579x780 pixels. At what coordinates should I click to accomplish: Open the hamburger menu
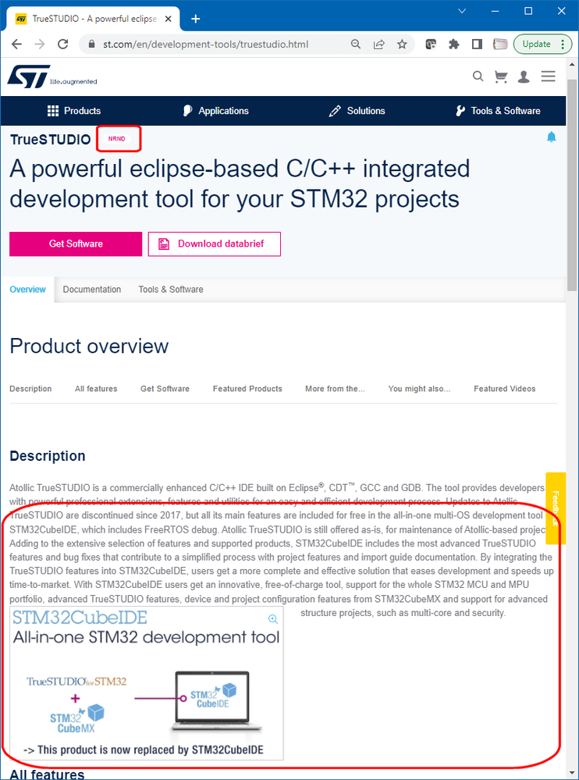[549, 76]
